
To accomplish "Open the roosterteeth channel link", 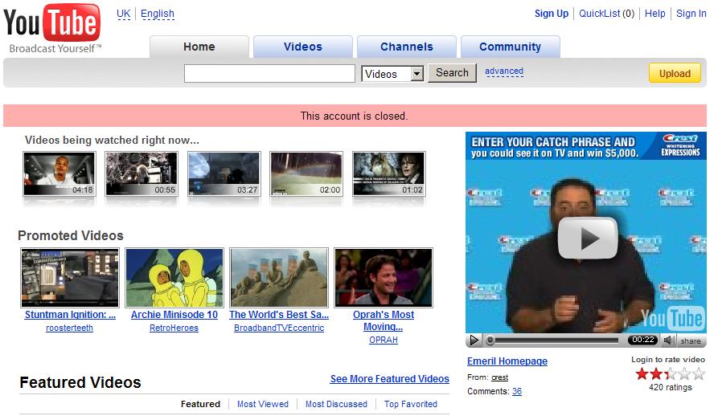I will click(70, 328).
